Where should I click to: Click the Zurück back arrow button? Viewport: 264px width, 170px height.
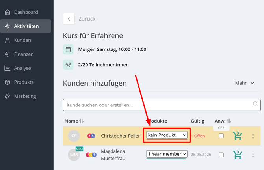[x=69, y=19]
